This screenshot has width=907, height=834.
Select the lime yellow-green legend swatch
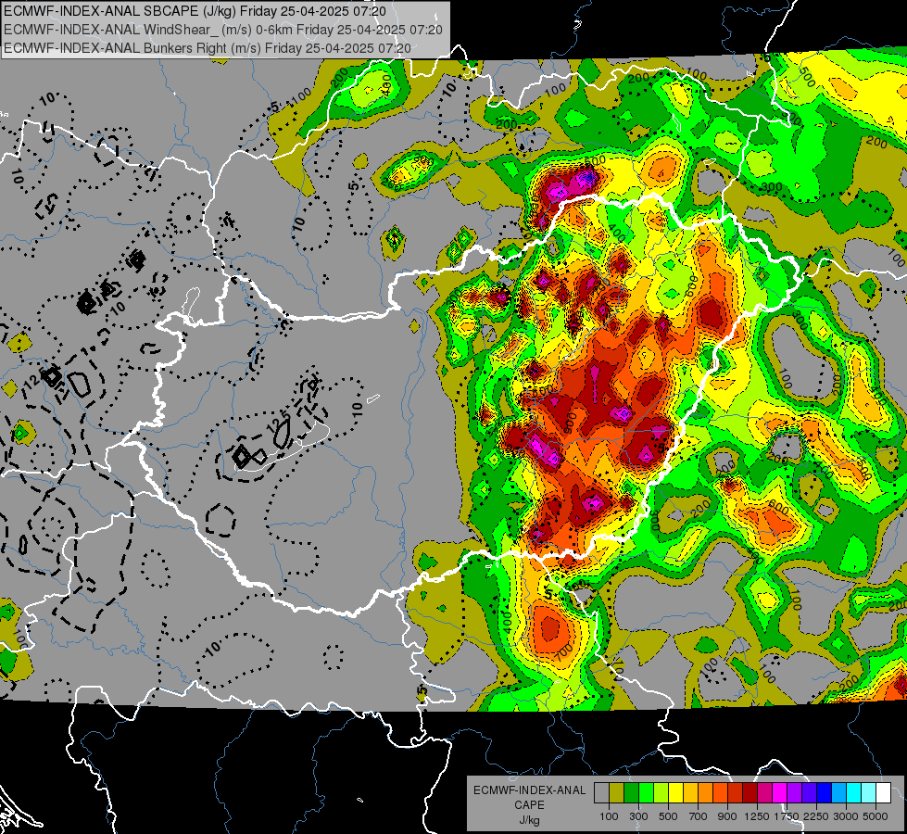661,793
